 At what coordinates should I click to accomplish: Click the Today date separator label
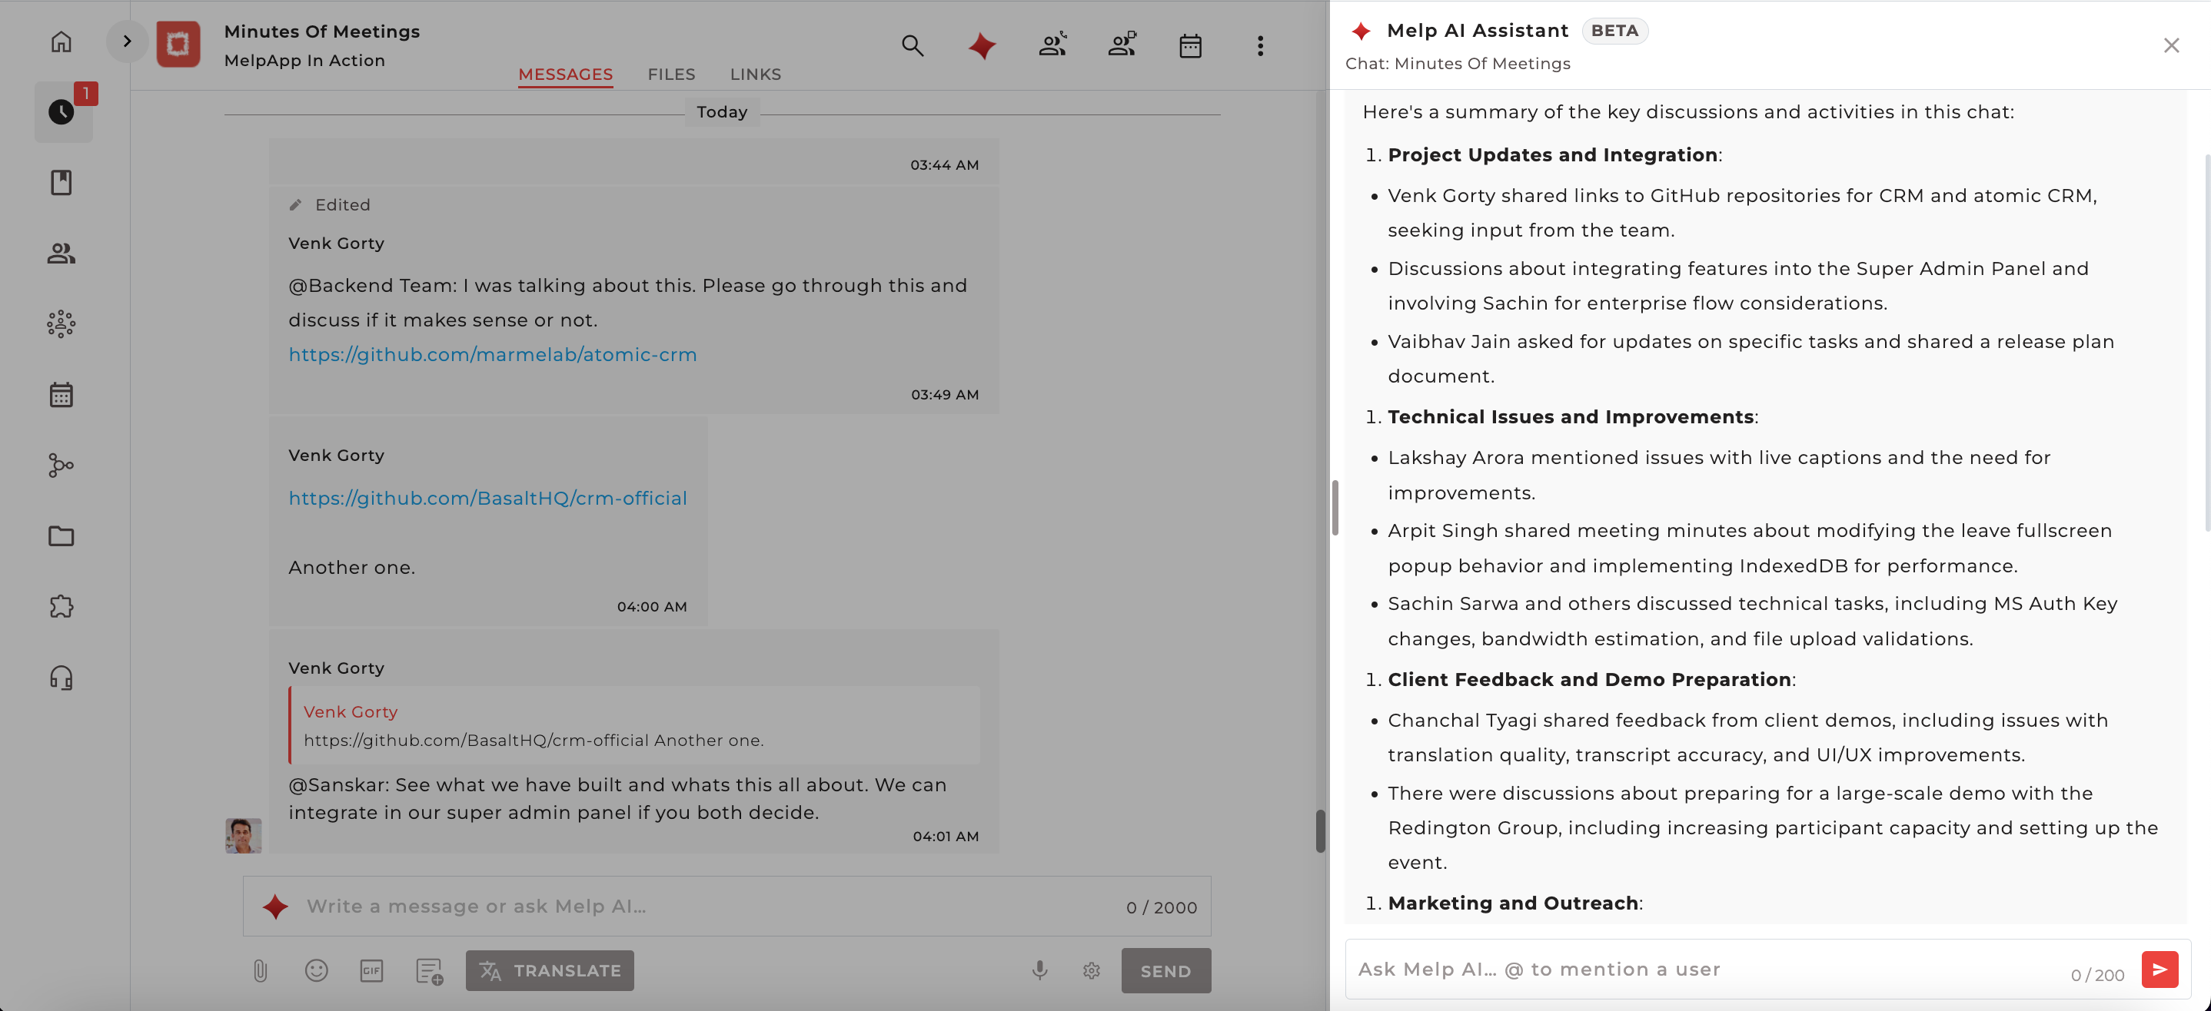tap(722, 112)
